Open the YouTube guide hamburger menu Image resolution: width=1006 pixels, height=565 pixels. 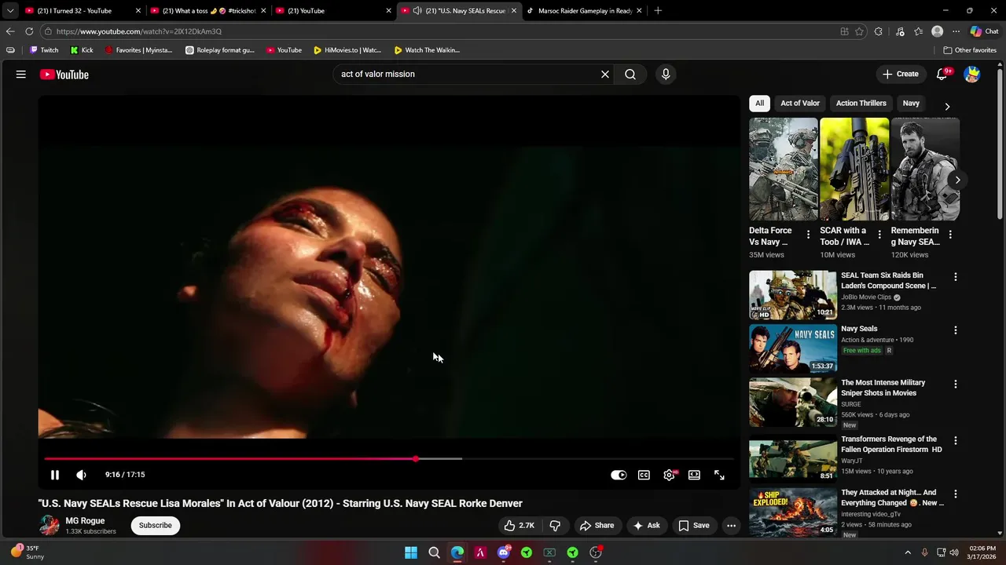pyautogui.click(x=21, y=75)
